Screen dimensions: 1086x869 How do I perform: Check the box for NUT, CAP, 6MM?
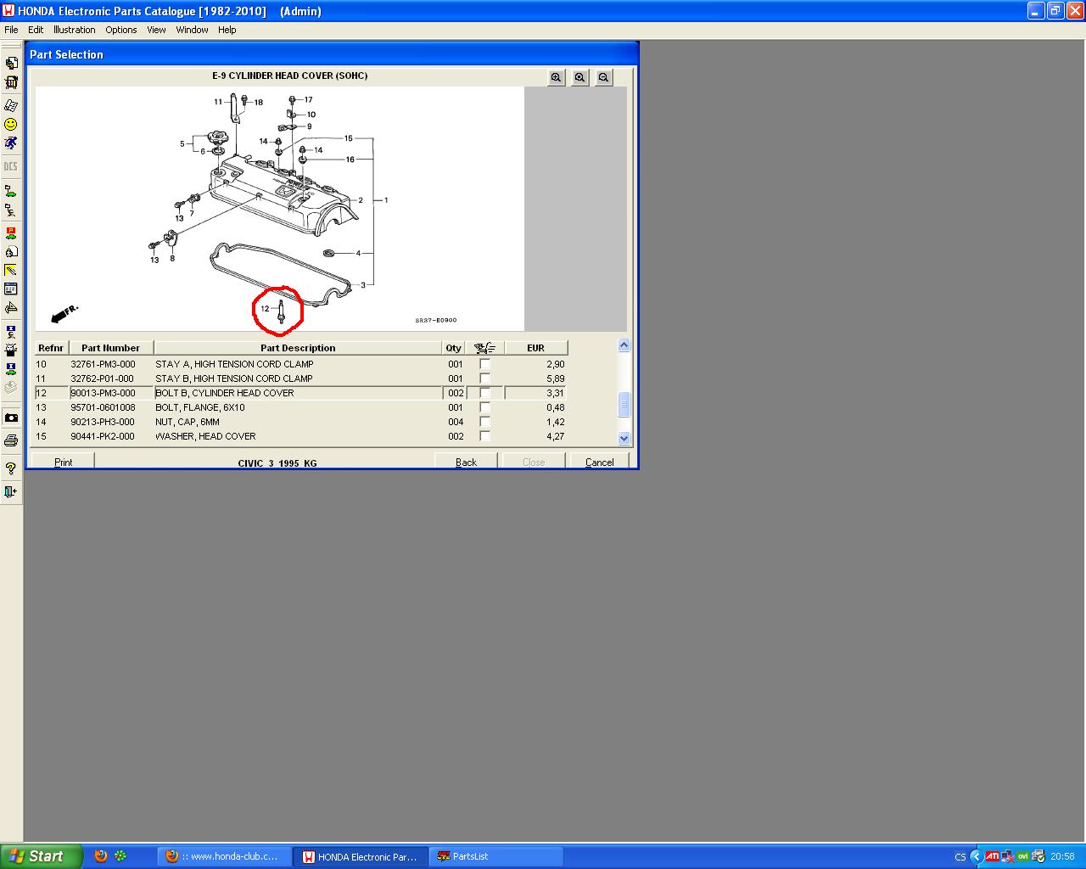(484, 422)
